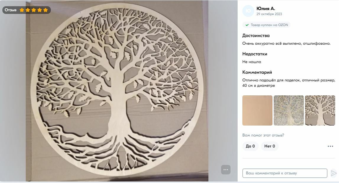Click the Вам помог этот отзыв? text
This screenshot has width=339, height=183.
point(263,135)
